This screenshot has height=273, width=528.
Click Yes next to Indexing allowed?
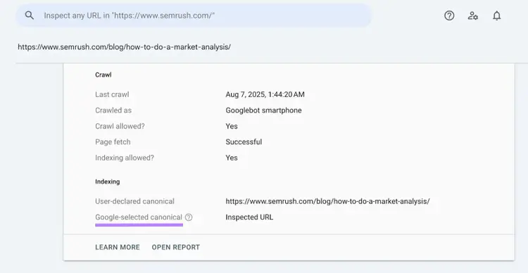[x=232, y=158]
